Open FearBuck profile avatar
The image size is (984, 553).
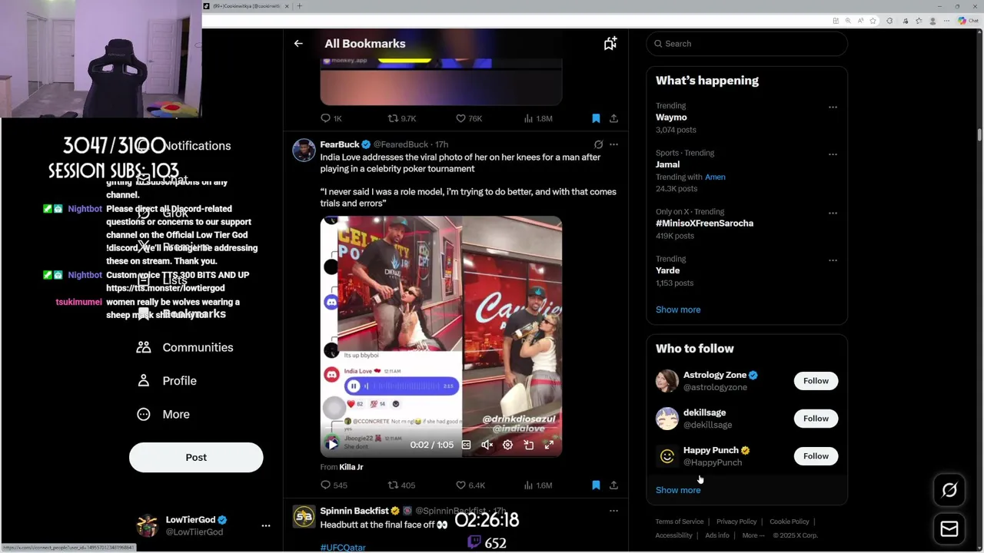[304, 151]
